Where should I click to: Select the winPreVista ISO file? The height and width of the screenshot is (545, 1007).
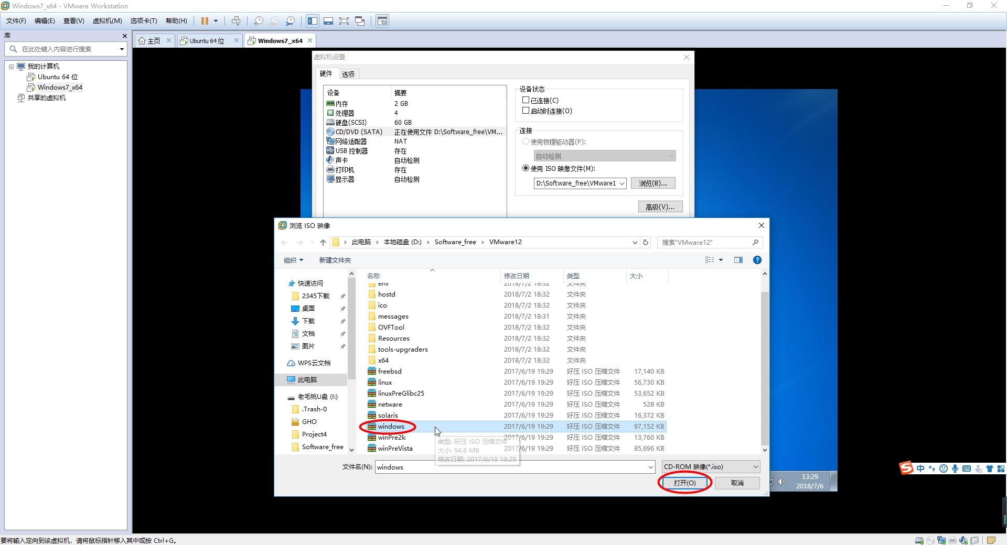coord(395,449)
